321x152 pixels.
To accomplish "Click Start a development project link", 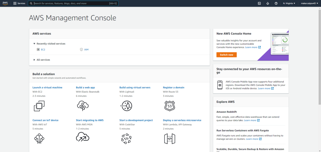I will point(136,120).
